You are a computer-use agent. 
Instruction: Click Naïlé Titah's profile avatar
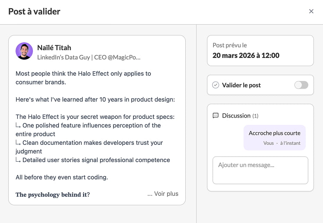24,51
